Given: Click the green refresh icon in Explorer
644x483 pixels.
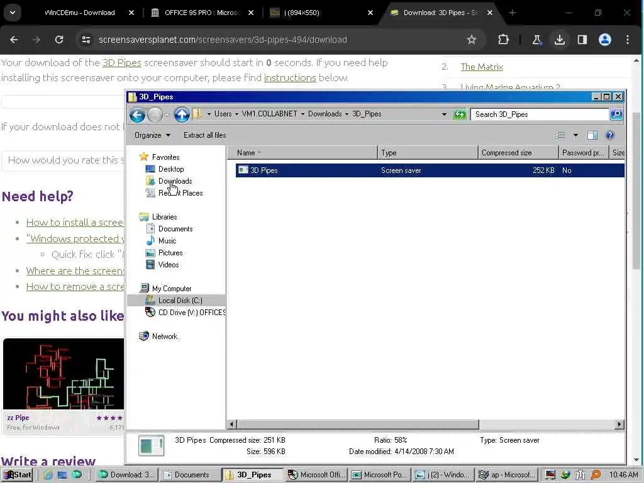Looking at the screenshot, I should 460,114.
